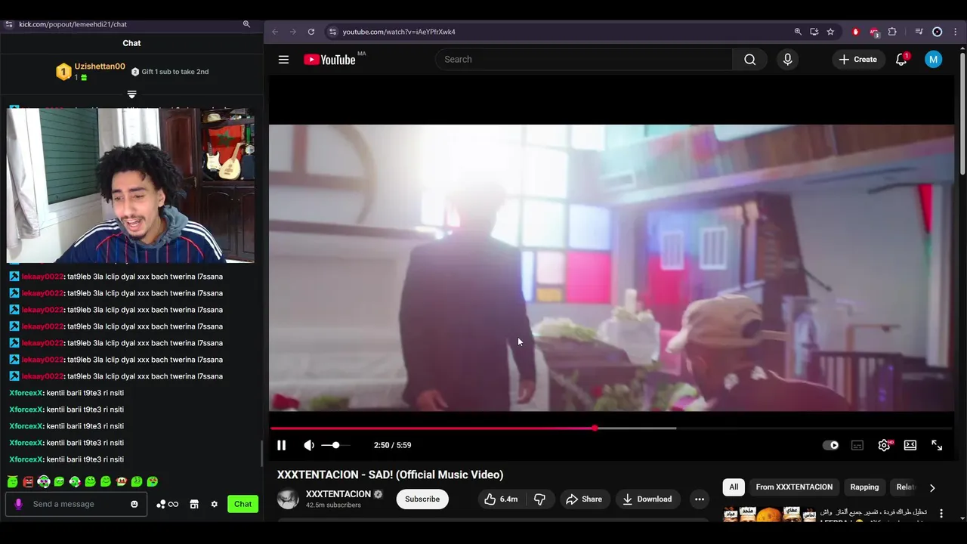Viewport: 967px width, 544px height.
Task: Open Kick chat settings gear
Action: 215,504
